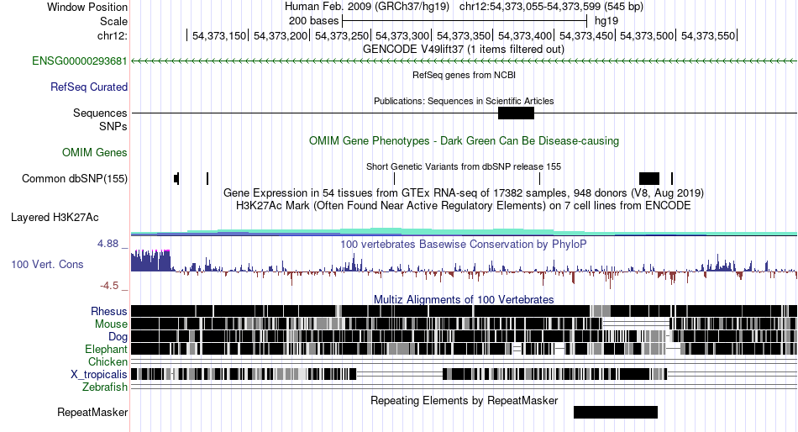Open the Layered H3K27Ac track label

click(x=55, y=218)
